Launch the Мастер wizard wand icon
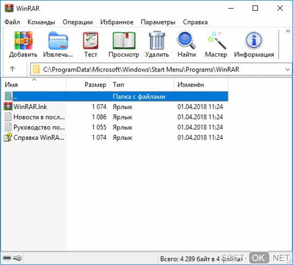 (x=216, y=44)
